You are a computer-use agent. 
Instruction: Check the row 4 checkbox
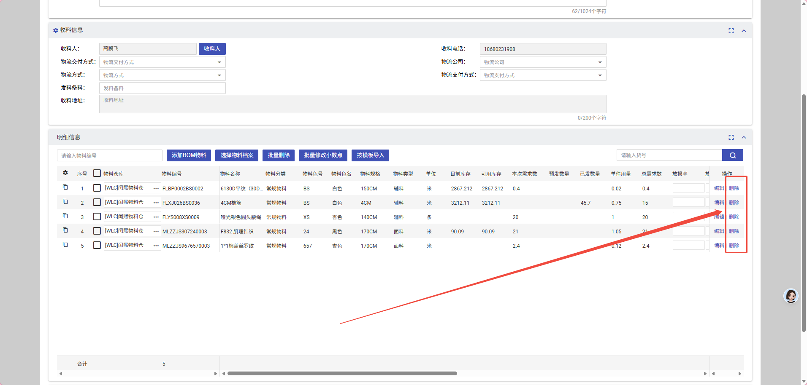97,231
